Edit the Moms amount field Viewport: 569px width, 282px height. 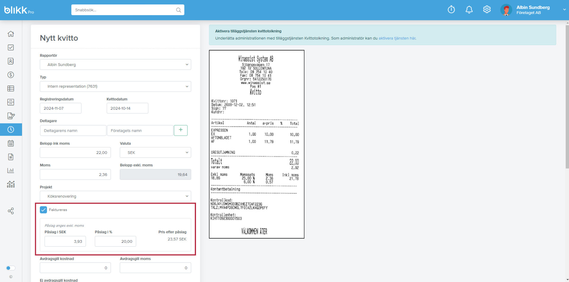tap(75, 175)
